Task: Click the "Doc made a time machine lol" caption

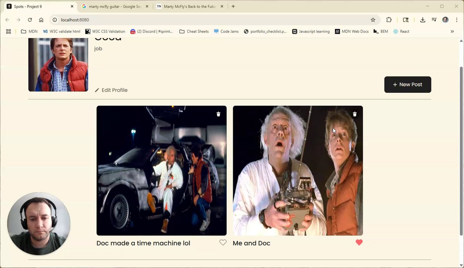Action: coord(143,243)
